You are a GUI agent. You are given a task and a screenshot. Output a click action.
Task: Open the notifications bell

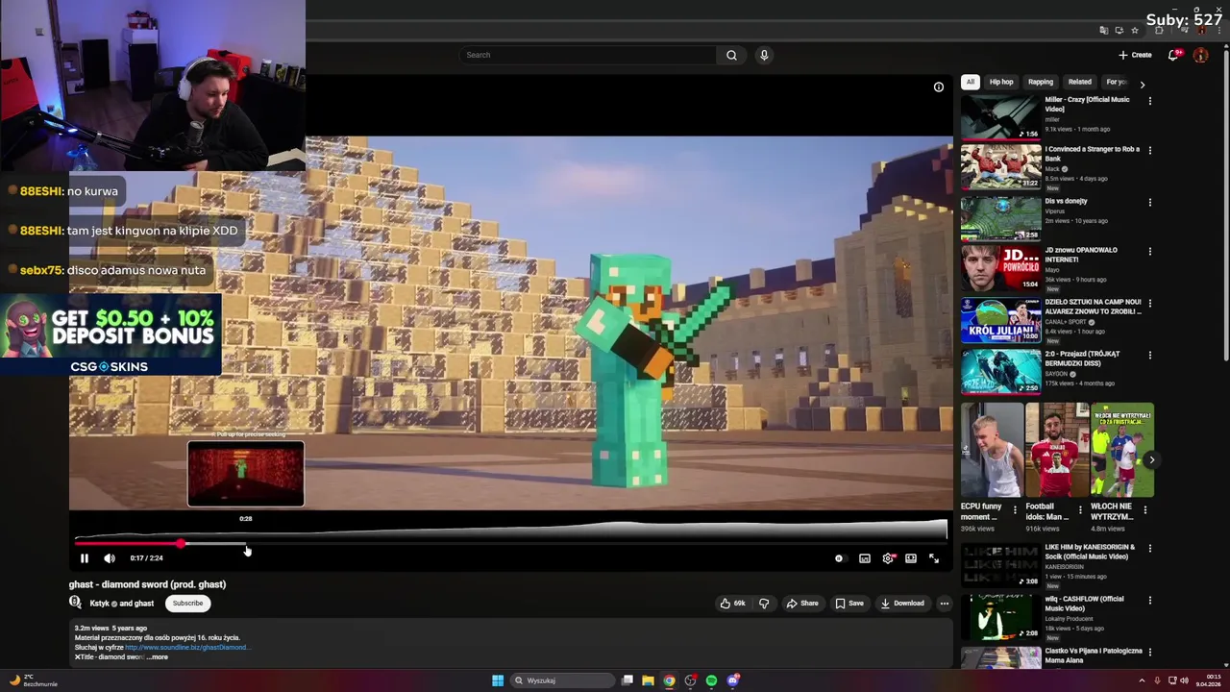(x=1173, y=55)
